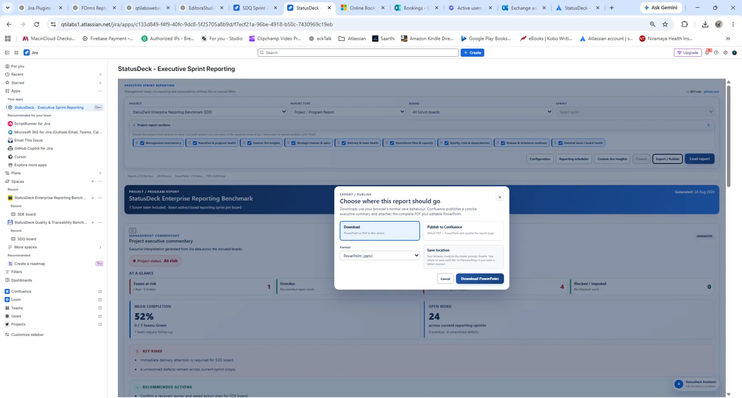The image size is (742, 398).
Task: Select the Download destination option
Action: point(380,230)
